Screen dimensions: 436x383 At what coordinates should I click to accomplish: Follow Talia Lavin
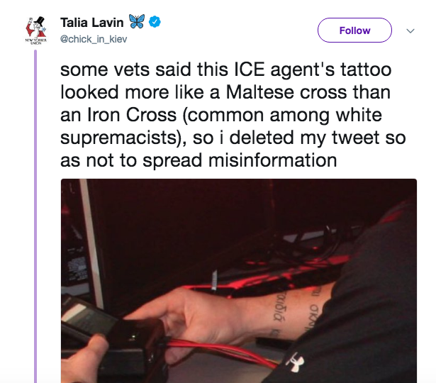pos(354,30)
